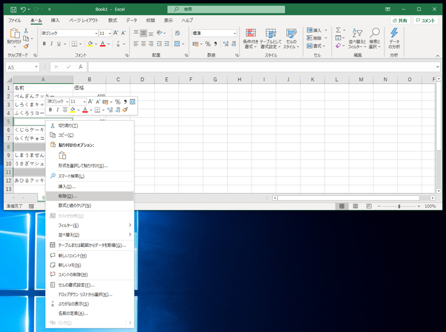Click the コメント button
Image resolution: width=446 pixels, height=332 pixels.
click(425, 21)
